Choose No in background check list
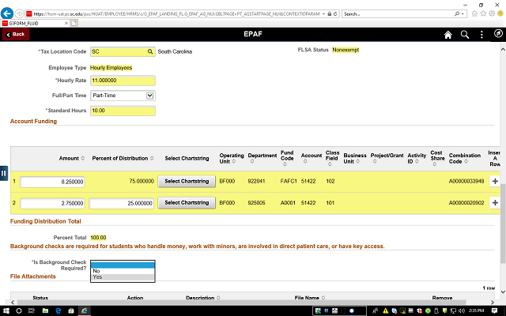The height and width of the screenshot is (316, 506). click(123, 271)
